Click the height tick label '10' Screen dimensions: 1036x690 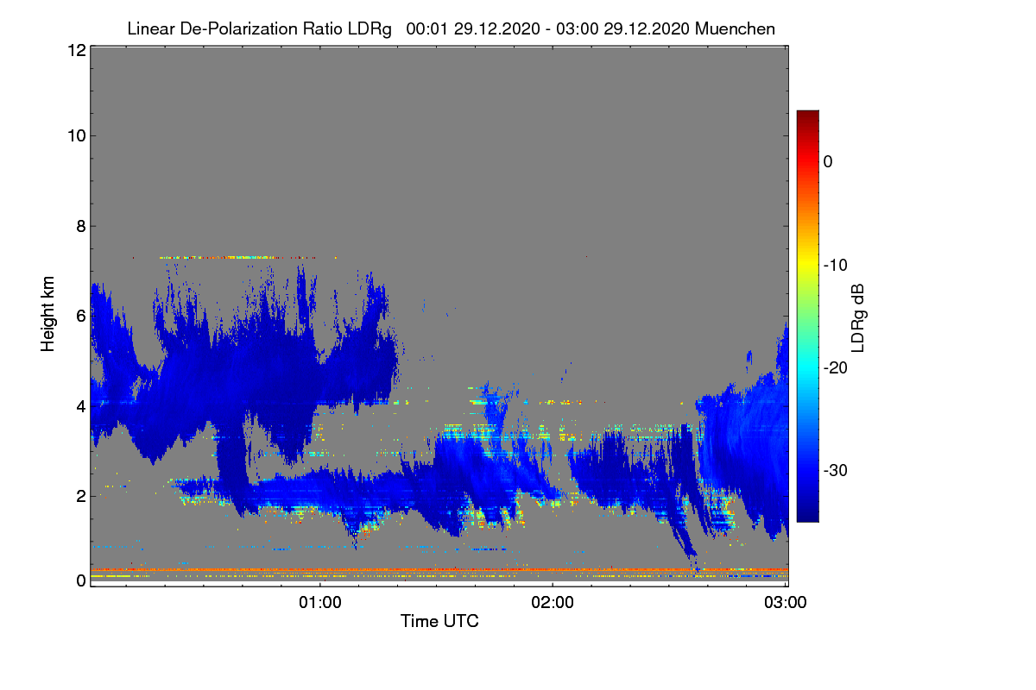pos(76,135)
